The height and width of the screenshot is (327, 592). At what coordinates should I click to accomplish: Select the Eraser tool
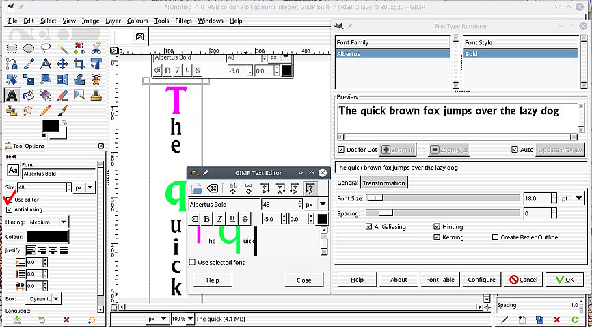(62, 95)
